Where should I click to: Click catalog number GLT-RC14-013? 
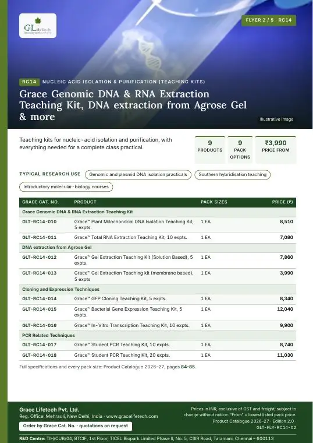tap(39, 273)
